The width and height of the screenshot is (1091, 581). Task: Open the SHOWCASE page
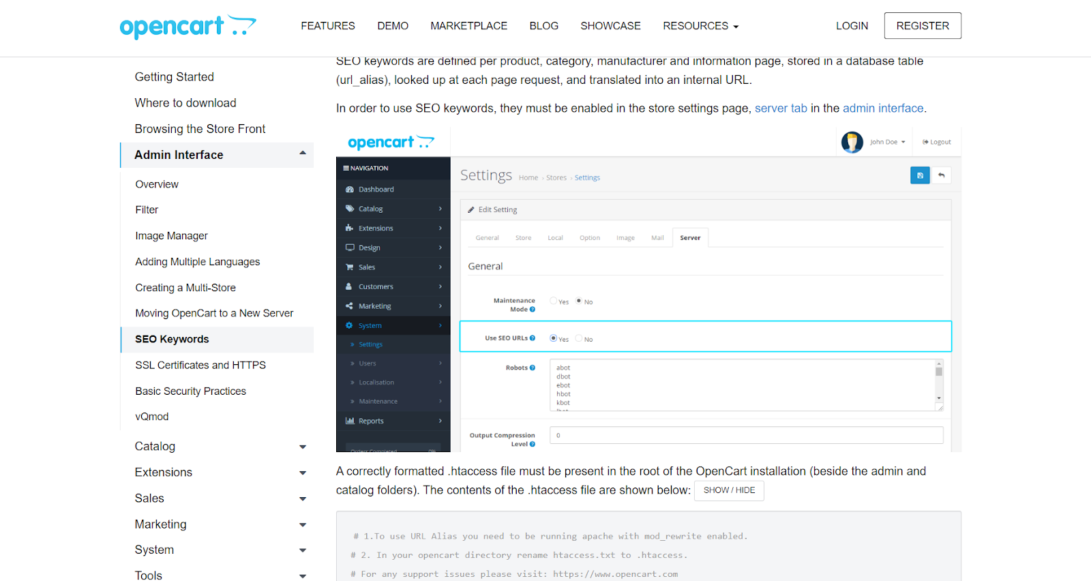pos(611,26)
